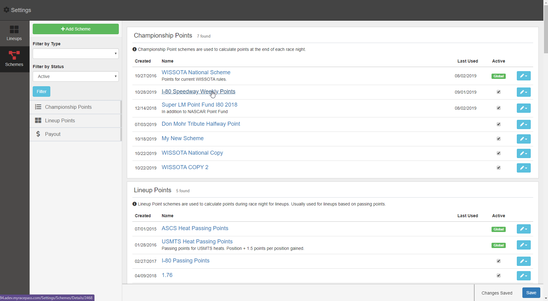This screenshot has height=301, width=548.
Task: Click the info icon above Lineup Points list
Action: pyautogui.click(x=134, y=204)
